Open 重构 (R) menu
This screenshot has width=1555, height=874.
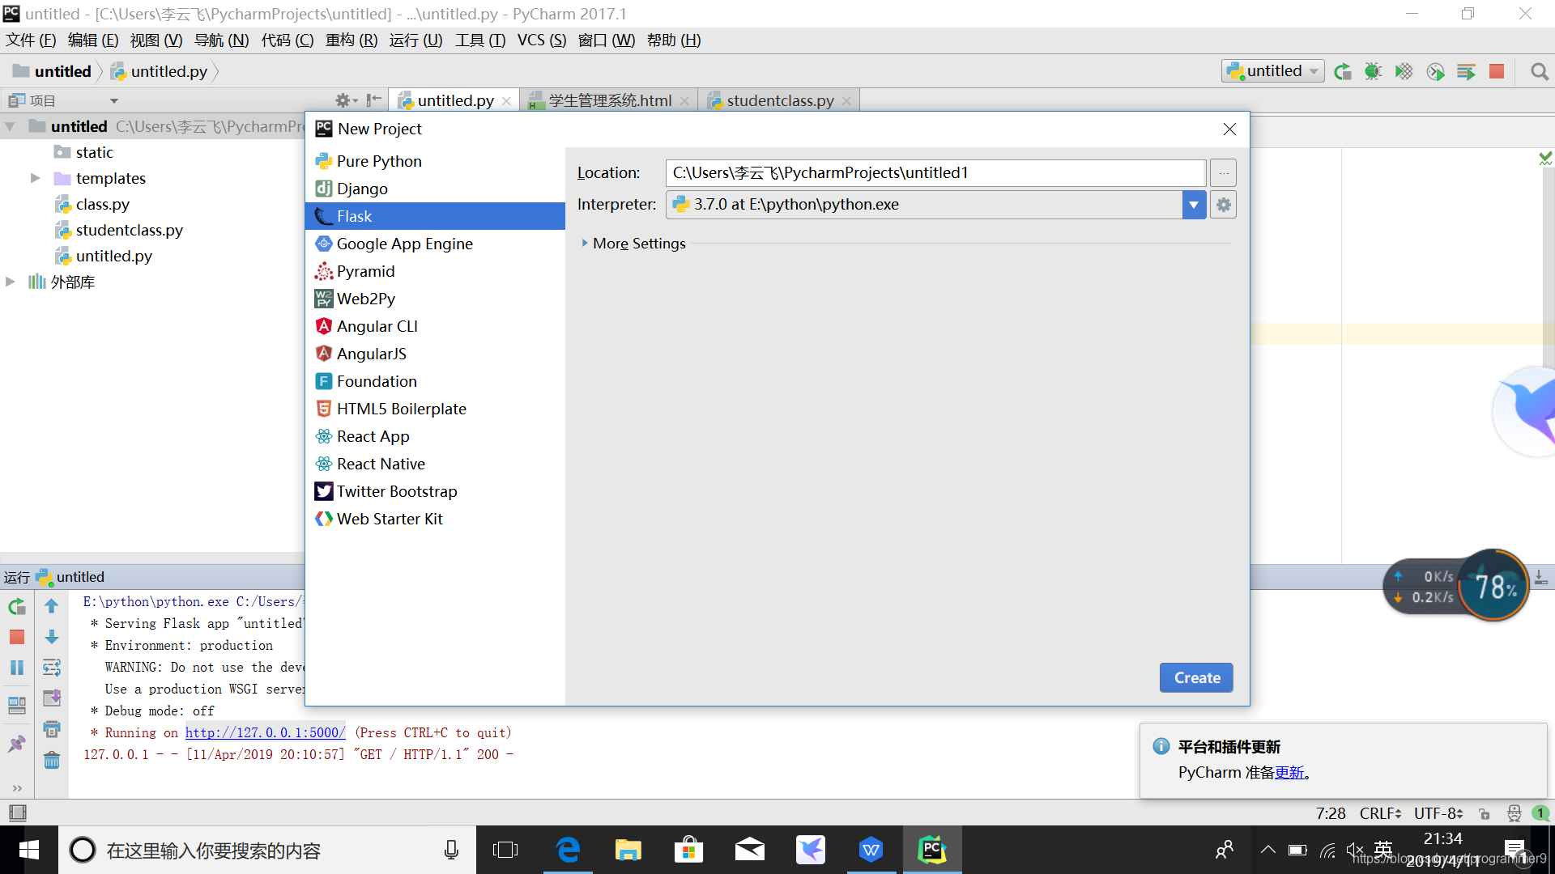click(x=351, y=40)
